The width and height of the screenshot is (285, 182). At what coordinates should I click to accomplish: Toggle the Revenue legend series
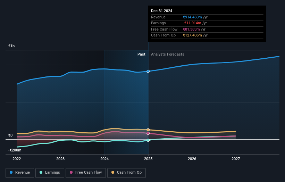(20, 173)
